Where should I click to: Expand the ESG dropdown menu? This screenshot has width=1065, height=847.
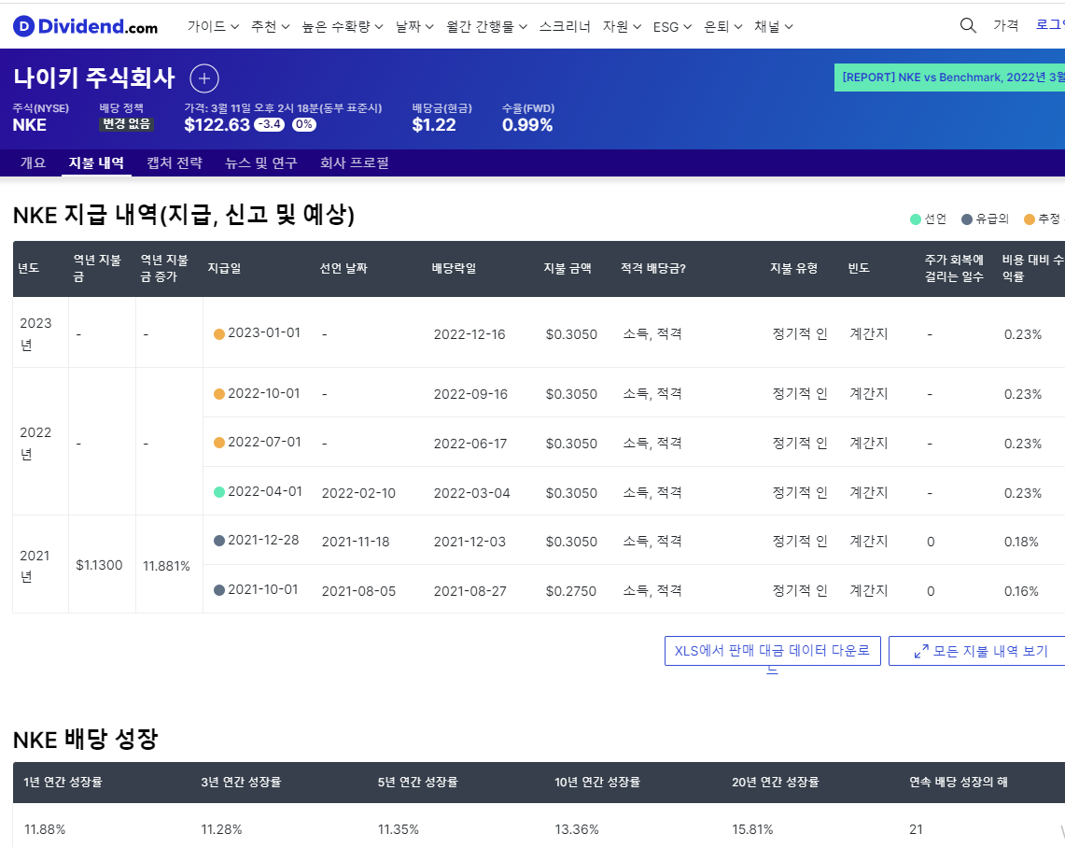[672, 26]
